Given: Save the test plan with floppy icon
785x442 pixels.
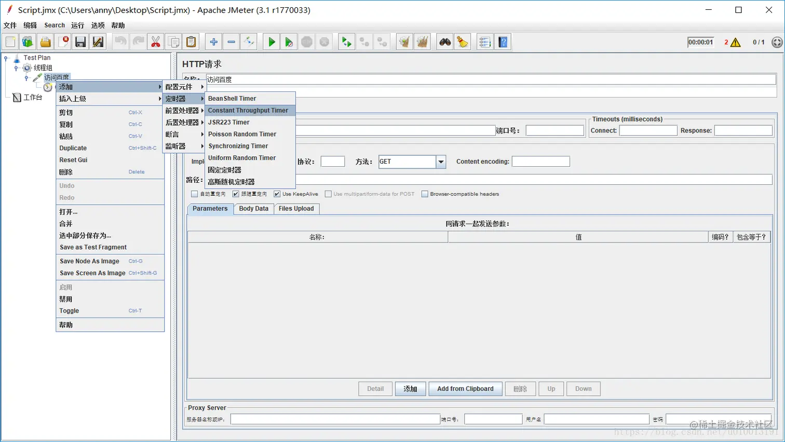Looking at the screenshot, I should 80,42.
